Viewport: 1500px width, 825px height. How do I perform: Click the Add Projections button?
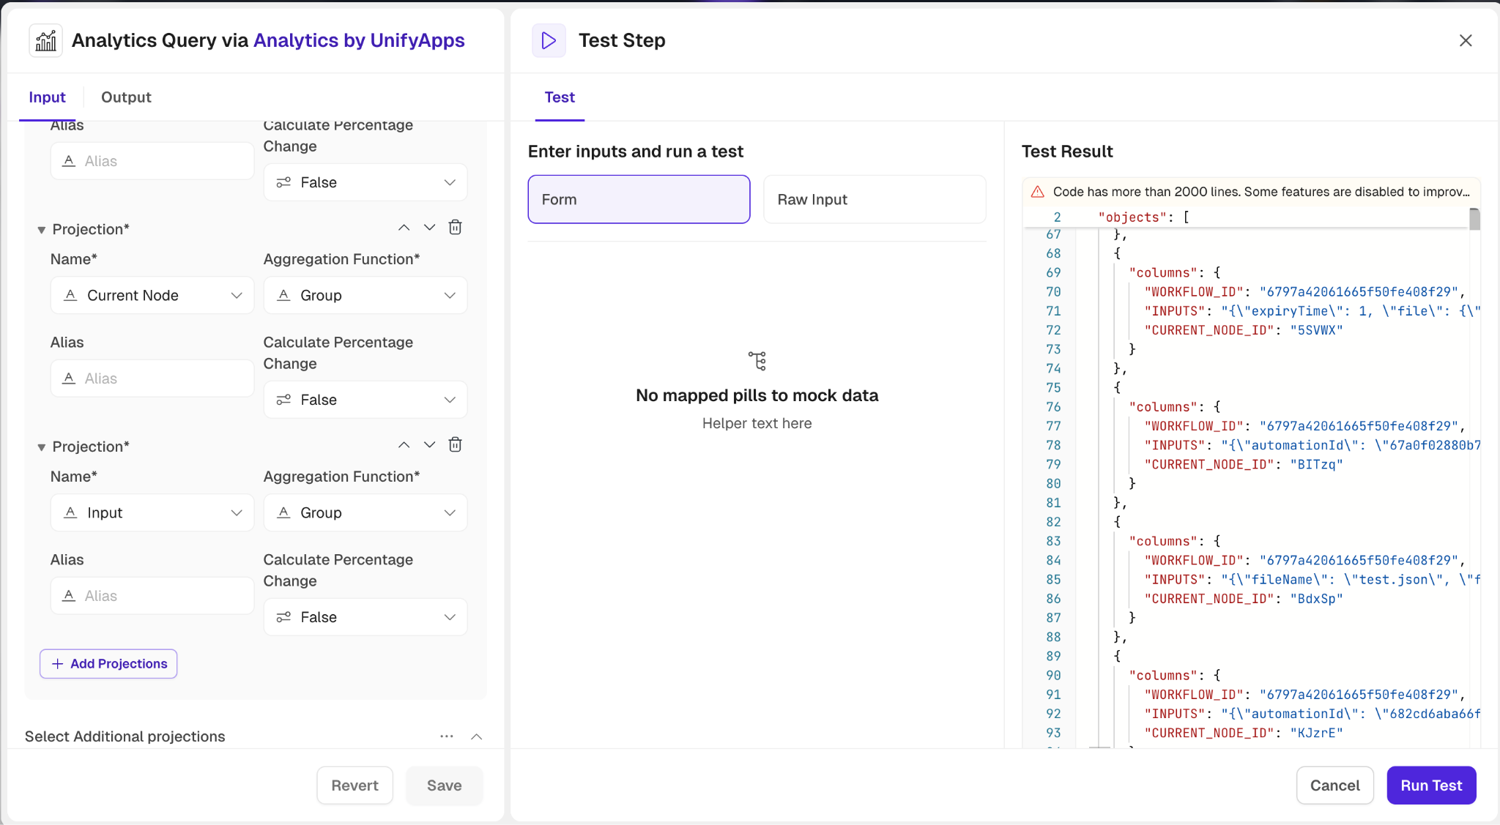(x=108, y=664)
